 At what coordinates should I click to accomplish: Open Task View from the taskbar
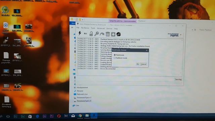(8, 117)
